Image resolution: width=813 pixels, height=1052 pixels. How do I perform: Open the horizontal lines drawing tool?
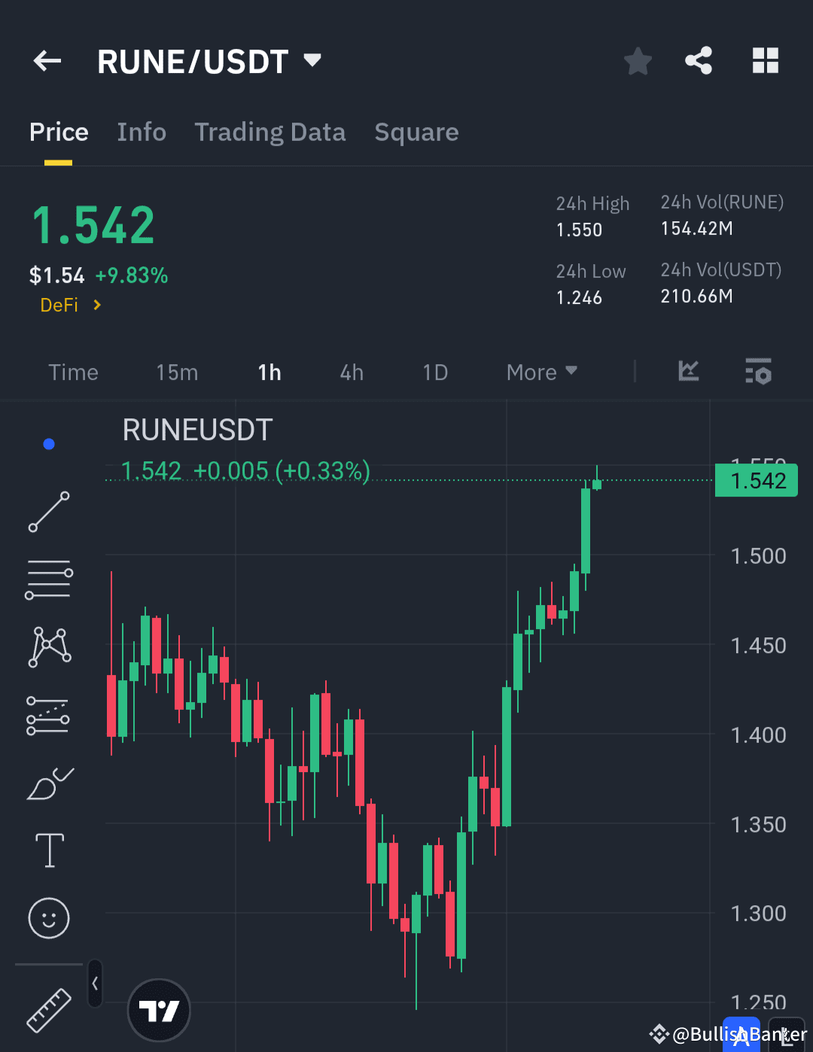point(48,579)
